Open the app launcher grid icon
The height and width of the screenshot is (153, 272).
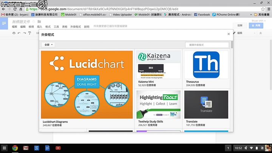4,148
